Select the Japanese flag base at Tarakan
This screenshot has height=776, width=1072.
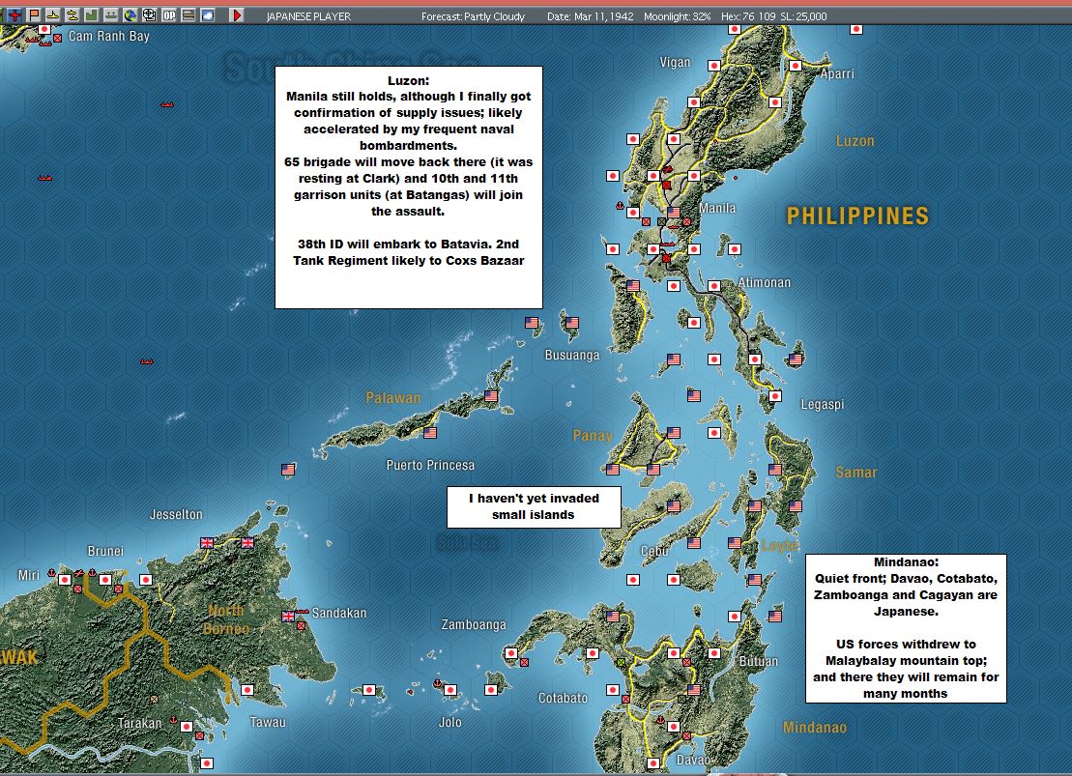186,726
